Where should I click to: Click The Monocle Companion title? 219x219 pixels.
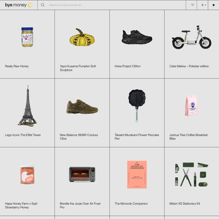coord(131,204)
